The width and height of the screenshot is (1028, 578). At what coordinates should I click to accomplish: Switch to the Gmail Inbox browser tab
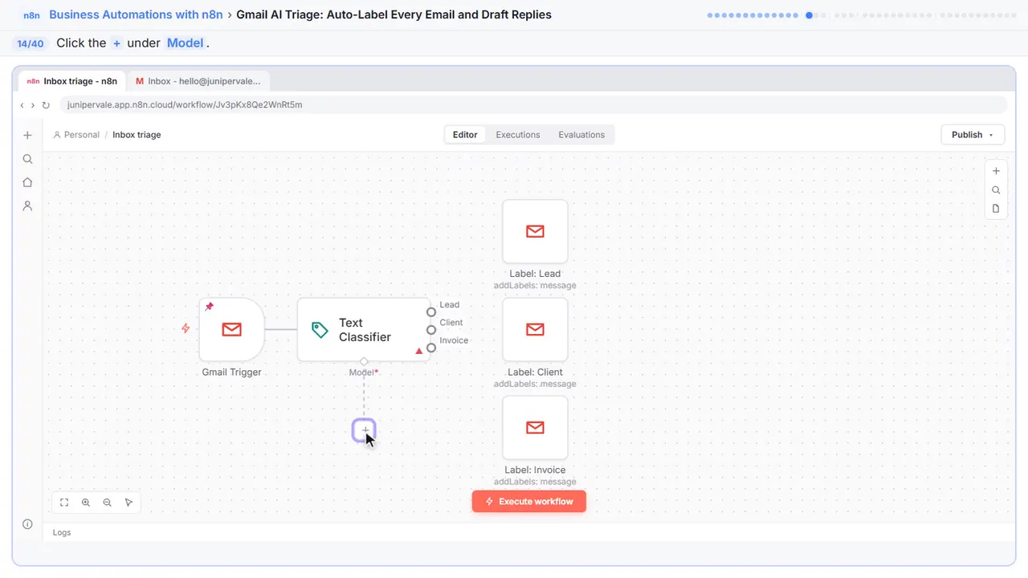pyautogui.click(x=198, y=81)
